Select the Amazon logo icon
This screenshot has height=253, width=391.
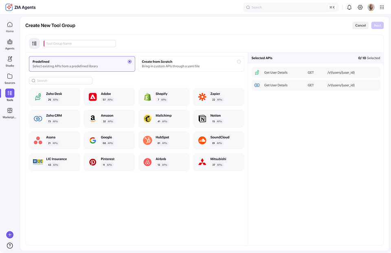(x=93, y=119)
